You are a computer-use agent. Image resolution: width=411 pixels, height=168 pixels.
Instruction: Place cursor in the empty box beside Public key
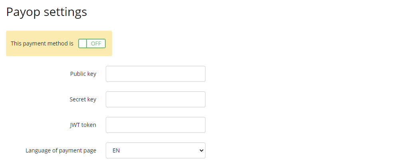(x=156, y=74)
